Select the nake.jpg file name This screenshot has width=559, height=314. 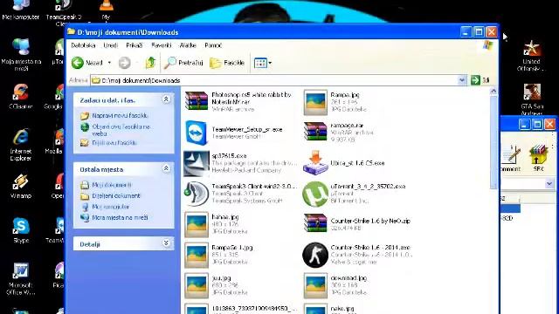tap(342, 308)
